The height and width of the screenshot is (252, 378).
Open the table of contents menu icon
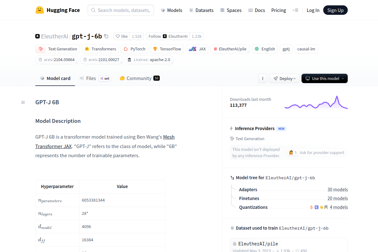pyautogui.click(x=23, y=102)
